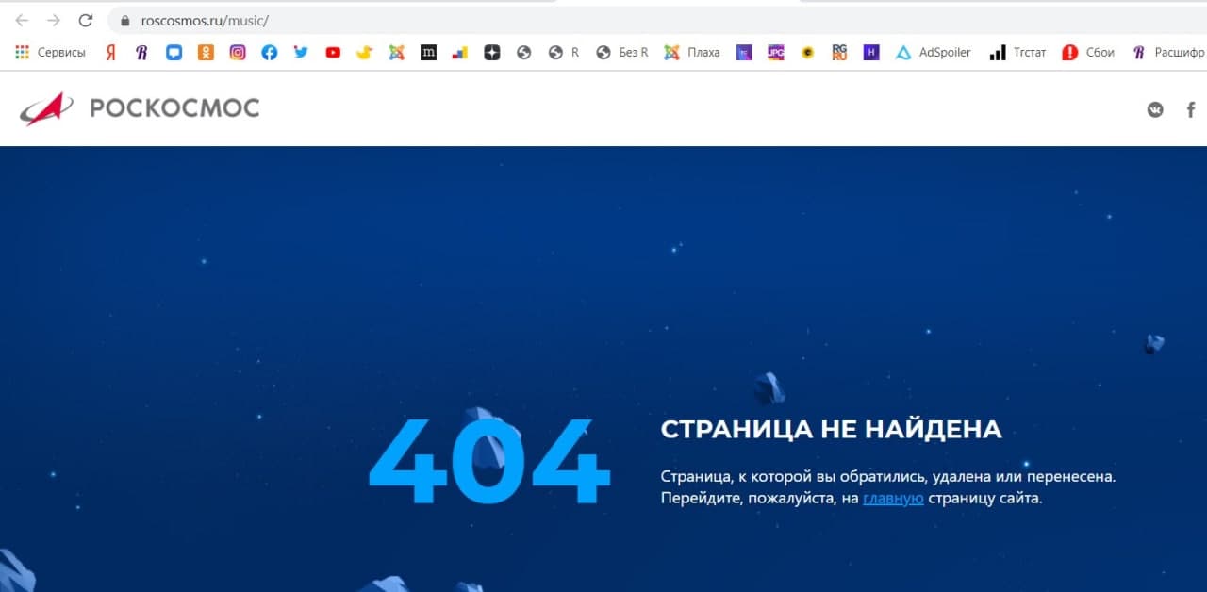
Task: Click the browser forward arrow
Action: pyautogui.click(x=54, y=20)
